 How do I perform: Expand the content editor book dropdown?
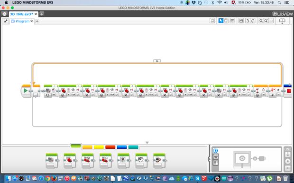[x=282, y=21]
